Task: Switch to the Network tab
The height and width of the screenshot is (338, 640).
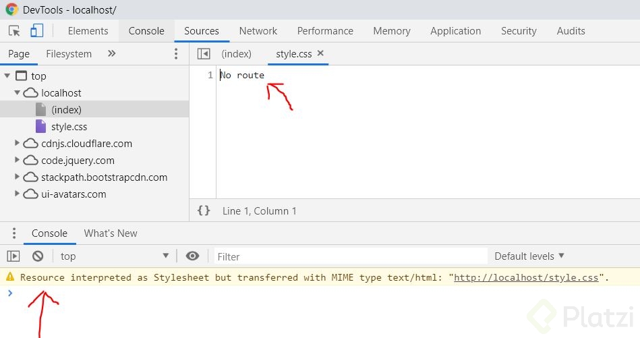Action: pyautogui.click(x=258, y=31)
